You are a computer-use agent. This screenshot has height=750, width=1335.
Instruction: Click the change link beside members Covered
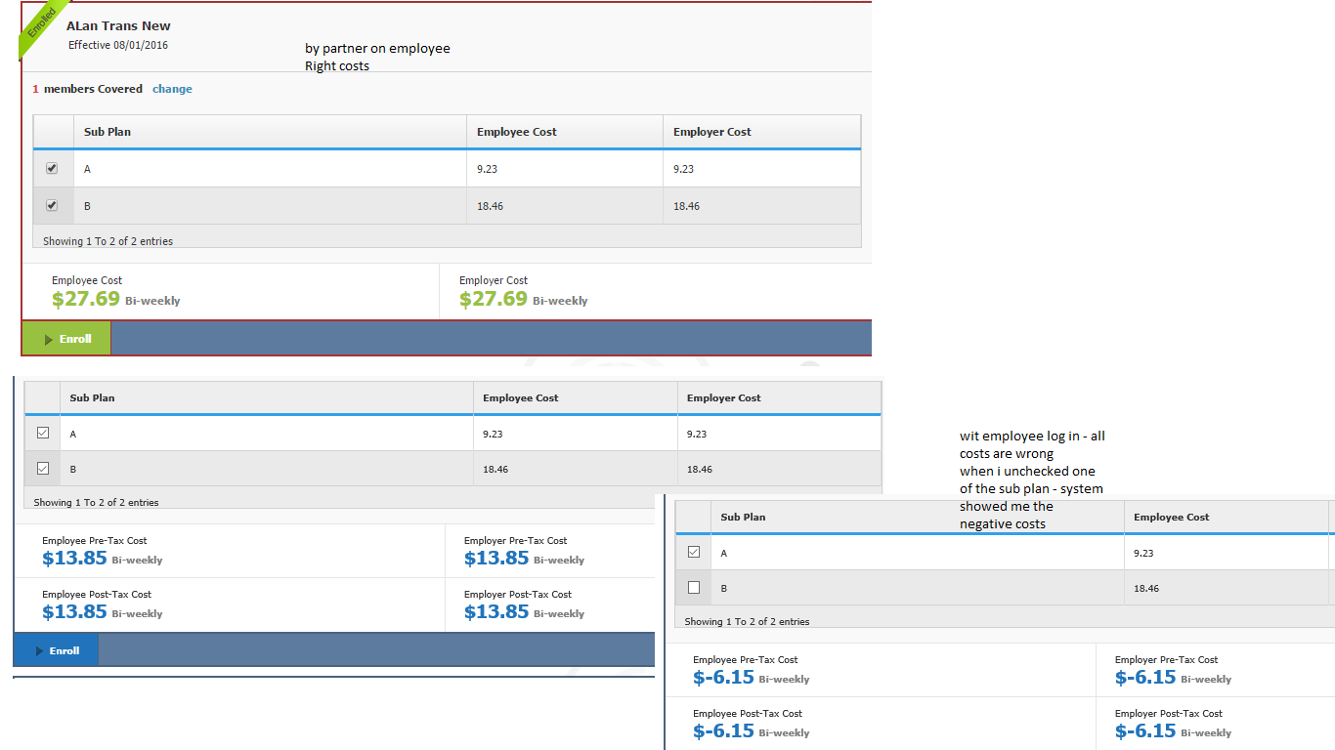(x=172, y=89)
